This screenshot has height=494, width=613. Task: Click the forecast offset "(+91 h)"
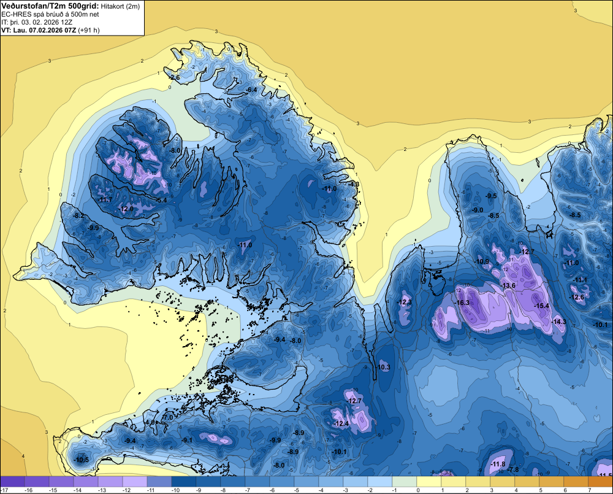(89, 30)
